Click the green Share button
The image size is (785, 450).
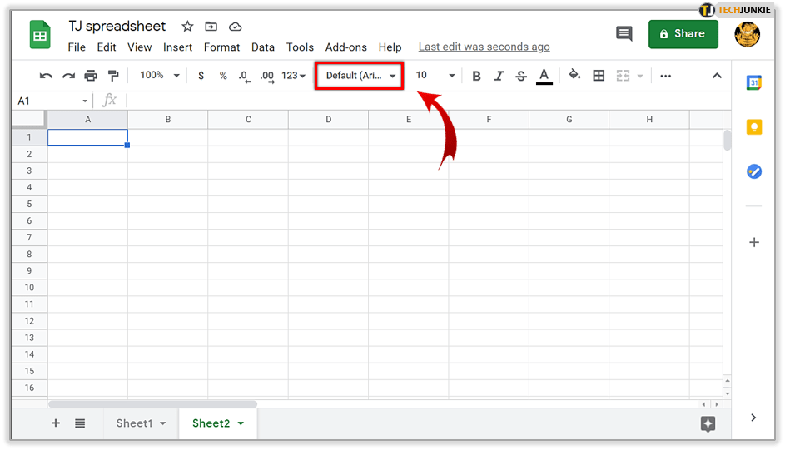click(683, 34)
